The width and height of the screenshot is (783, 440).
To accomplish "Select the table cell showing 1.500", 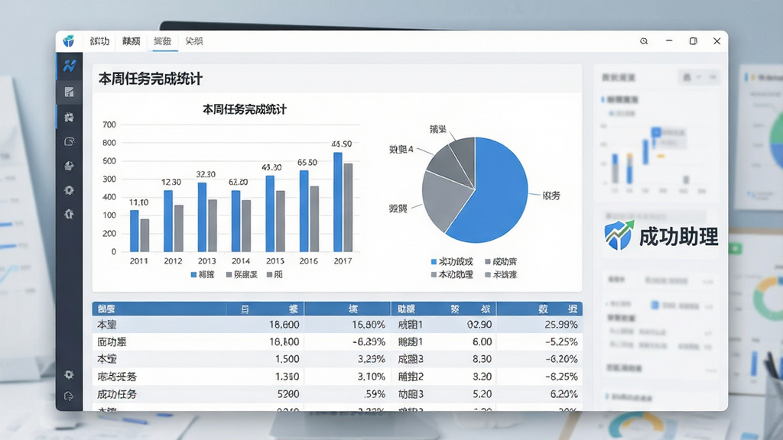I will (288, 359).
